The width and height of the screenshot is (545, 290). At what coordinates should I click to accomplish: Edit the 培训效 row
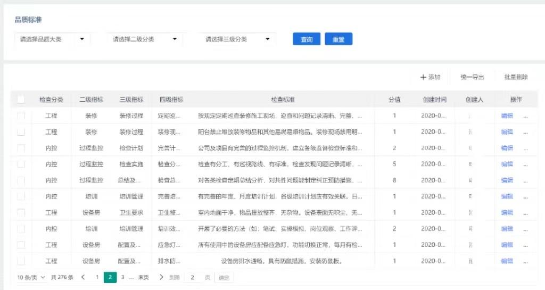click(507, 228)
